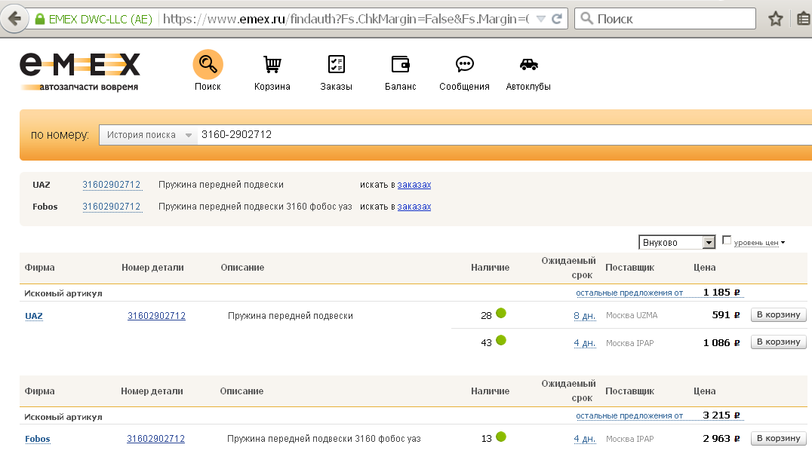Image resolution: width=812 pixels, height=472 pixels.
Task: Click заказах link in the Fobos summary row
Action: (x=414, y=207)
